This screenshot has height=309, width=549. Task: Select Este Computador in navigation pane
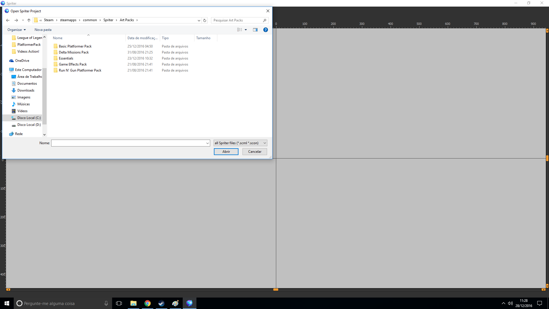point(25,70)
